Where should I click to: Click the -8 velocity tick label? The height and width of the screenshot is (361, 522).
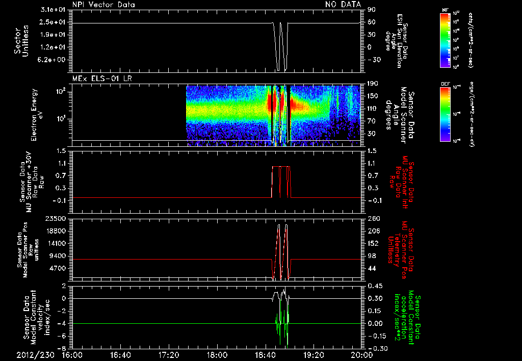(x=62, y=349)
